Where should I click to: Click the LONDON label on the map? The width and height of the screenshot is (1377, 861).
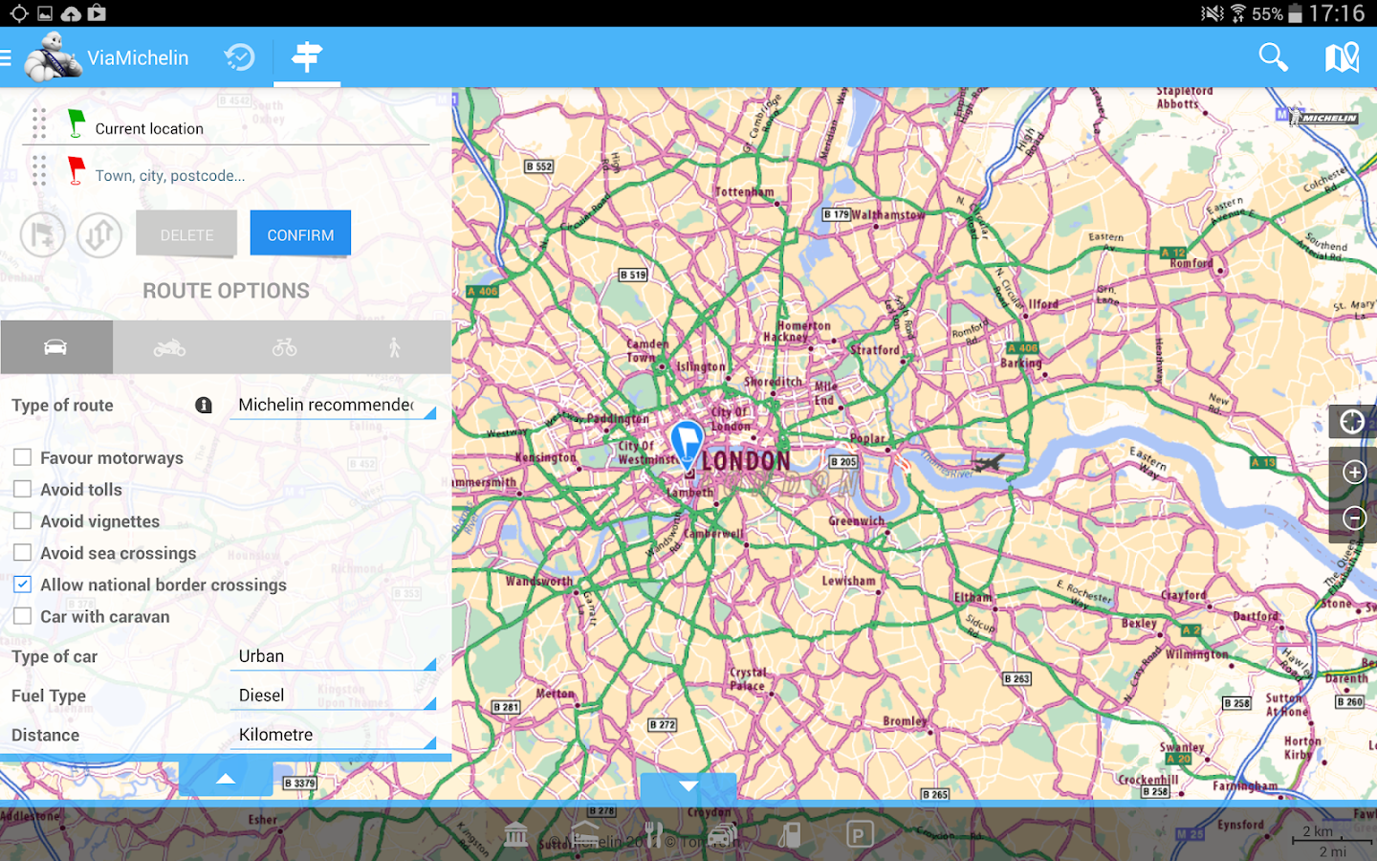[747, 461]
